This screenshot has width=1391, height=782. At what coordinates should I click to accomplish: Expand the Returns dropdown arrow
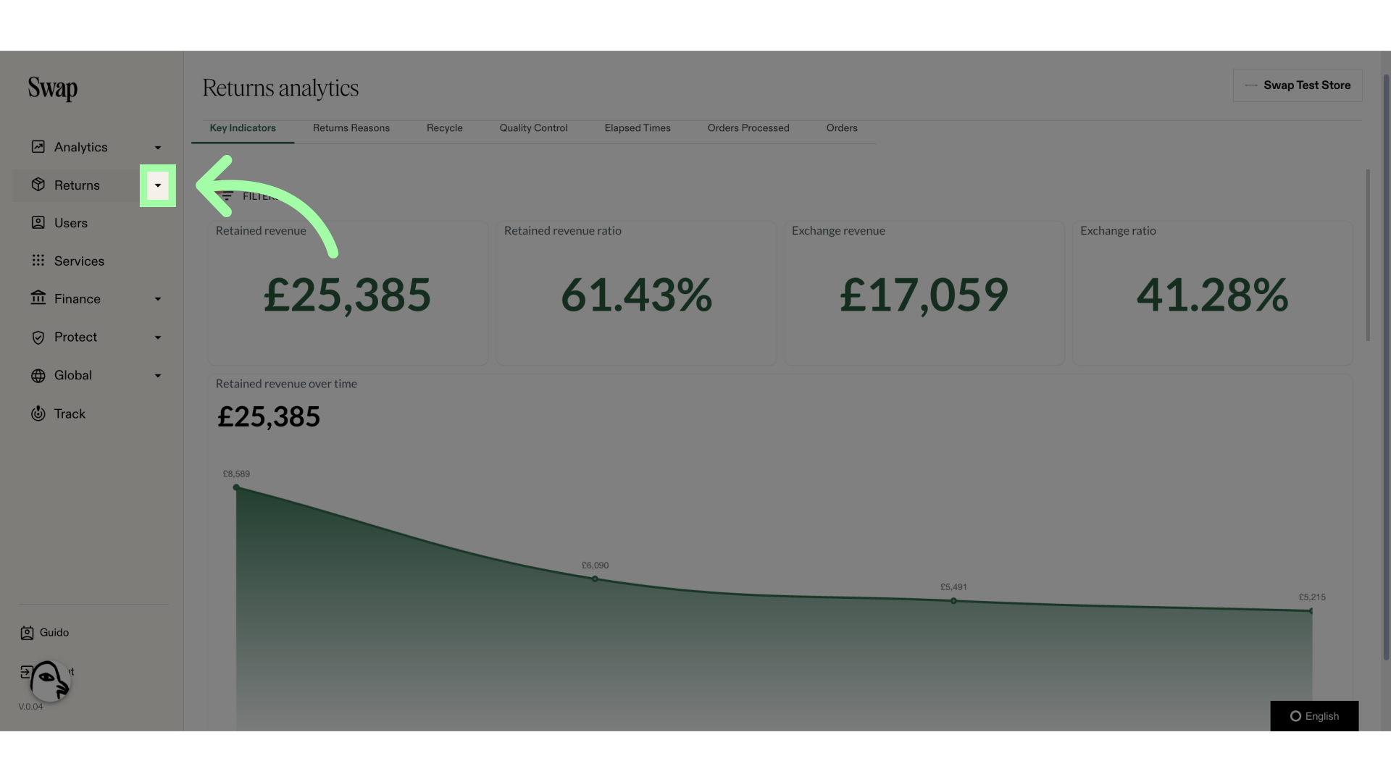(x=158, y=186)
